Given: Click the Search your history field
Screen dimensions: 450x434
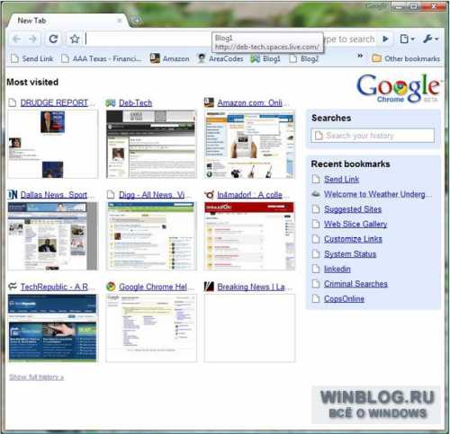Looking at the screenshot, I should click(373, 136).
